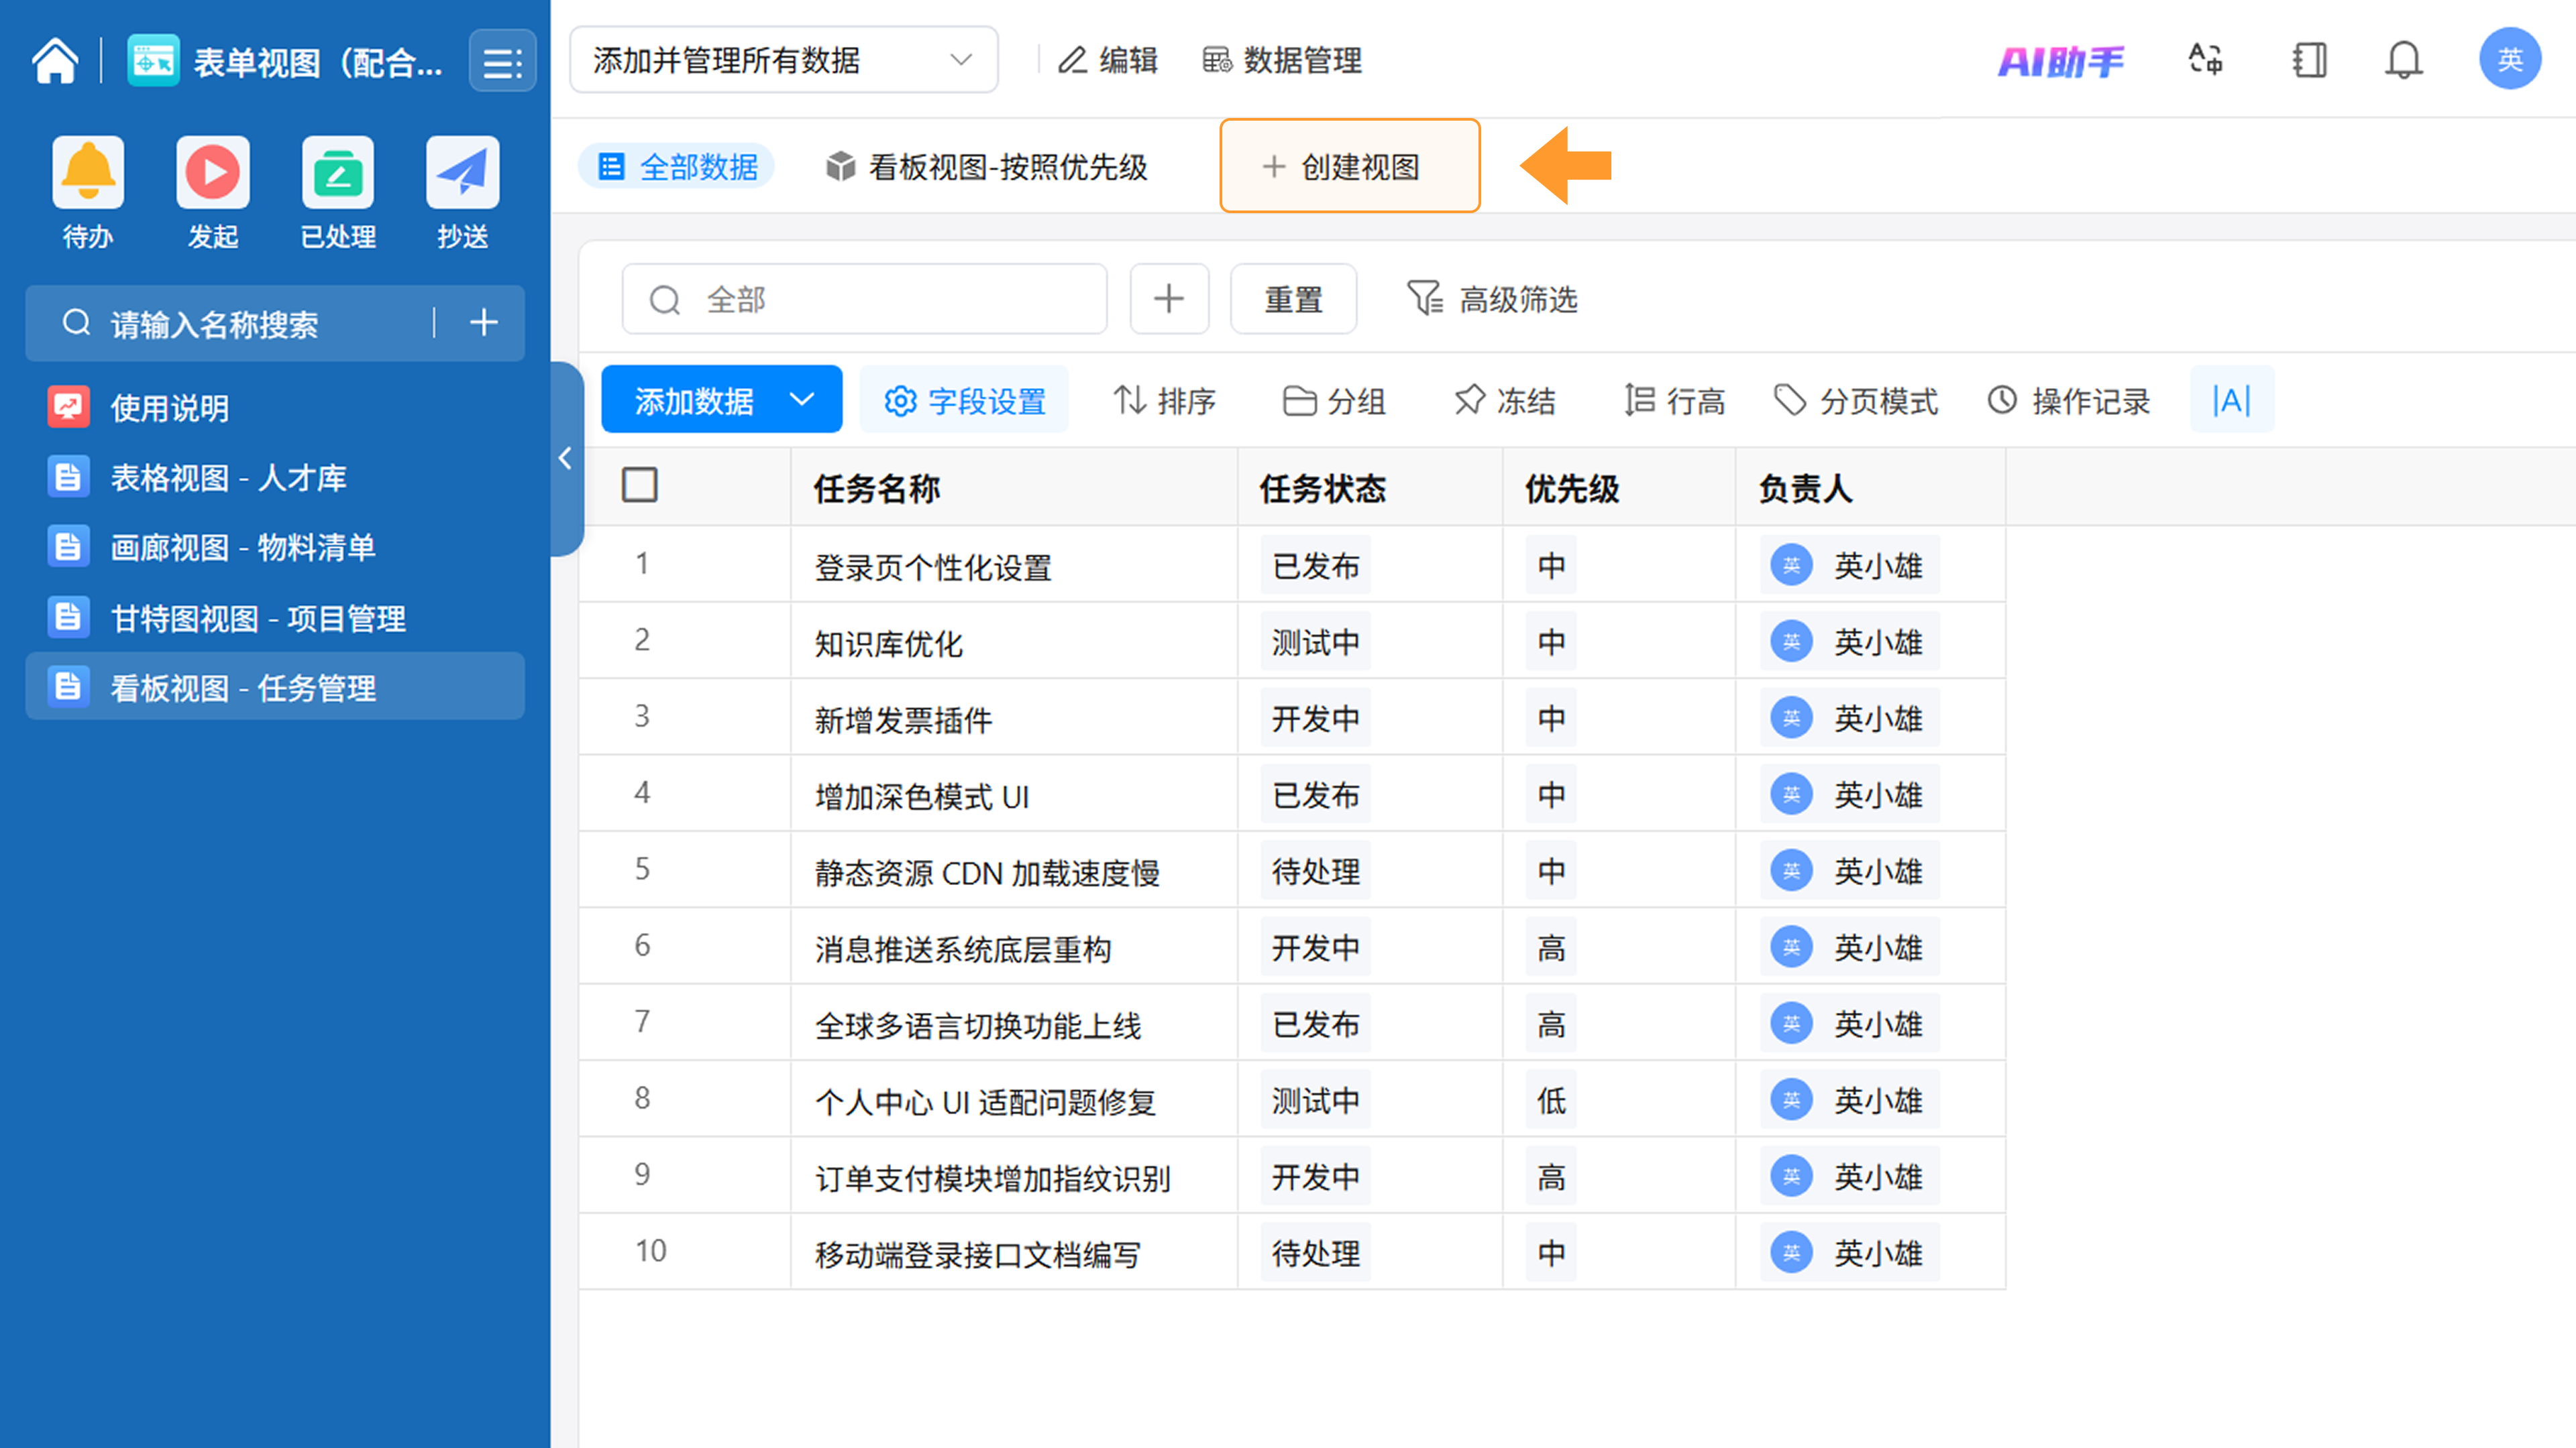The width and height of the screenshot is (2576, 1448).
Task: Select the 全部数据 tab
Action: 677,167
